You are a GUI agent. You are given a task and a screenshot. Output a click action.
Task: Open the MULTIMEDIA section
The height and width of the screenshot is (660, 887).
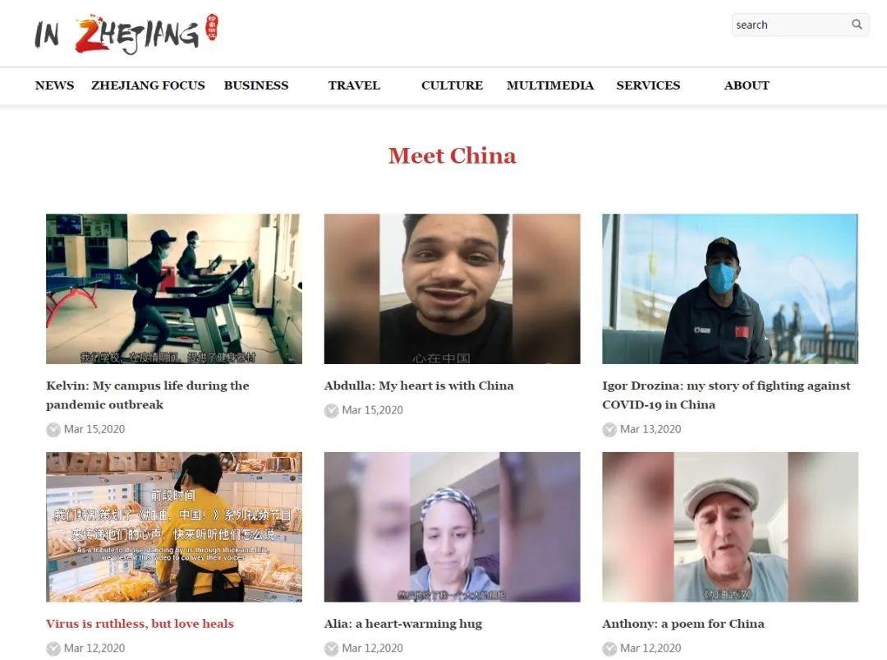tap(550, 85)
